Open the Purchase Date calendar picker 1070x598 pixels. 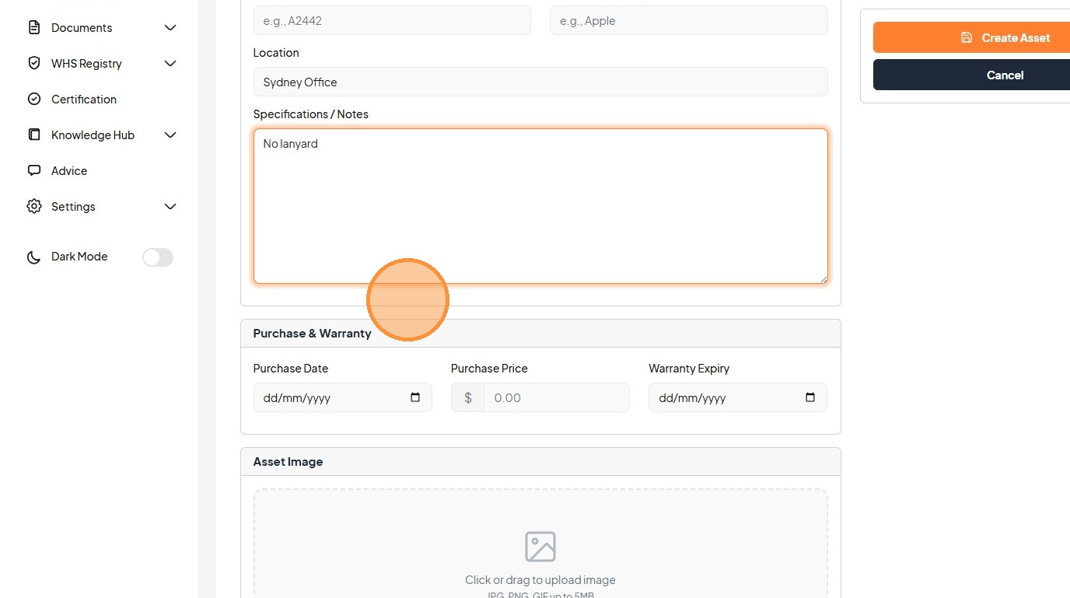(415, 397)
